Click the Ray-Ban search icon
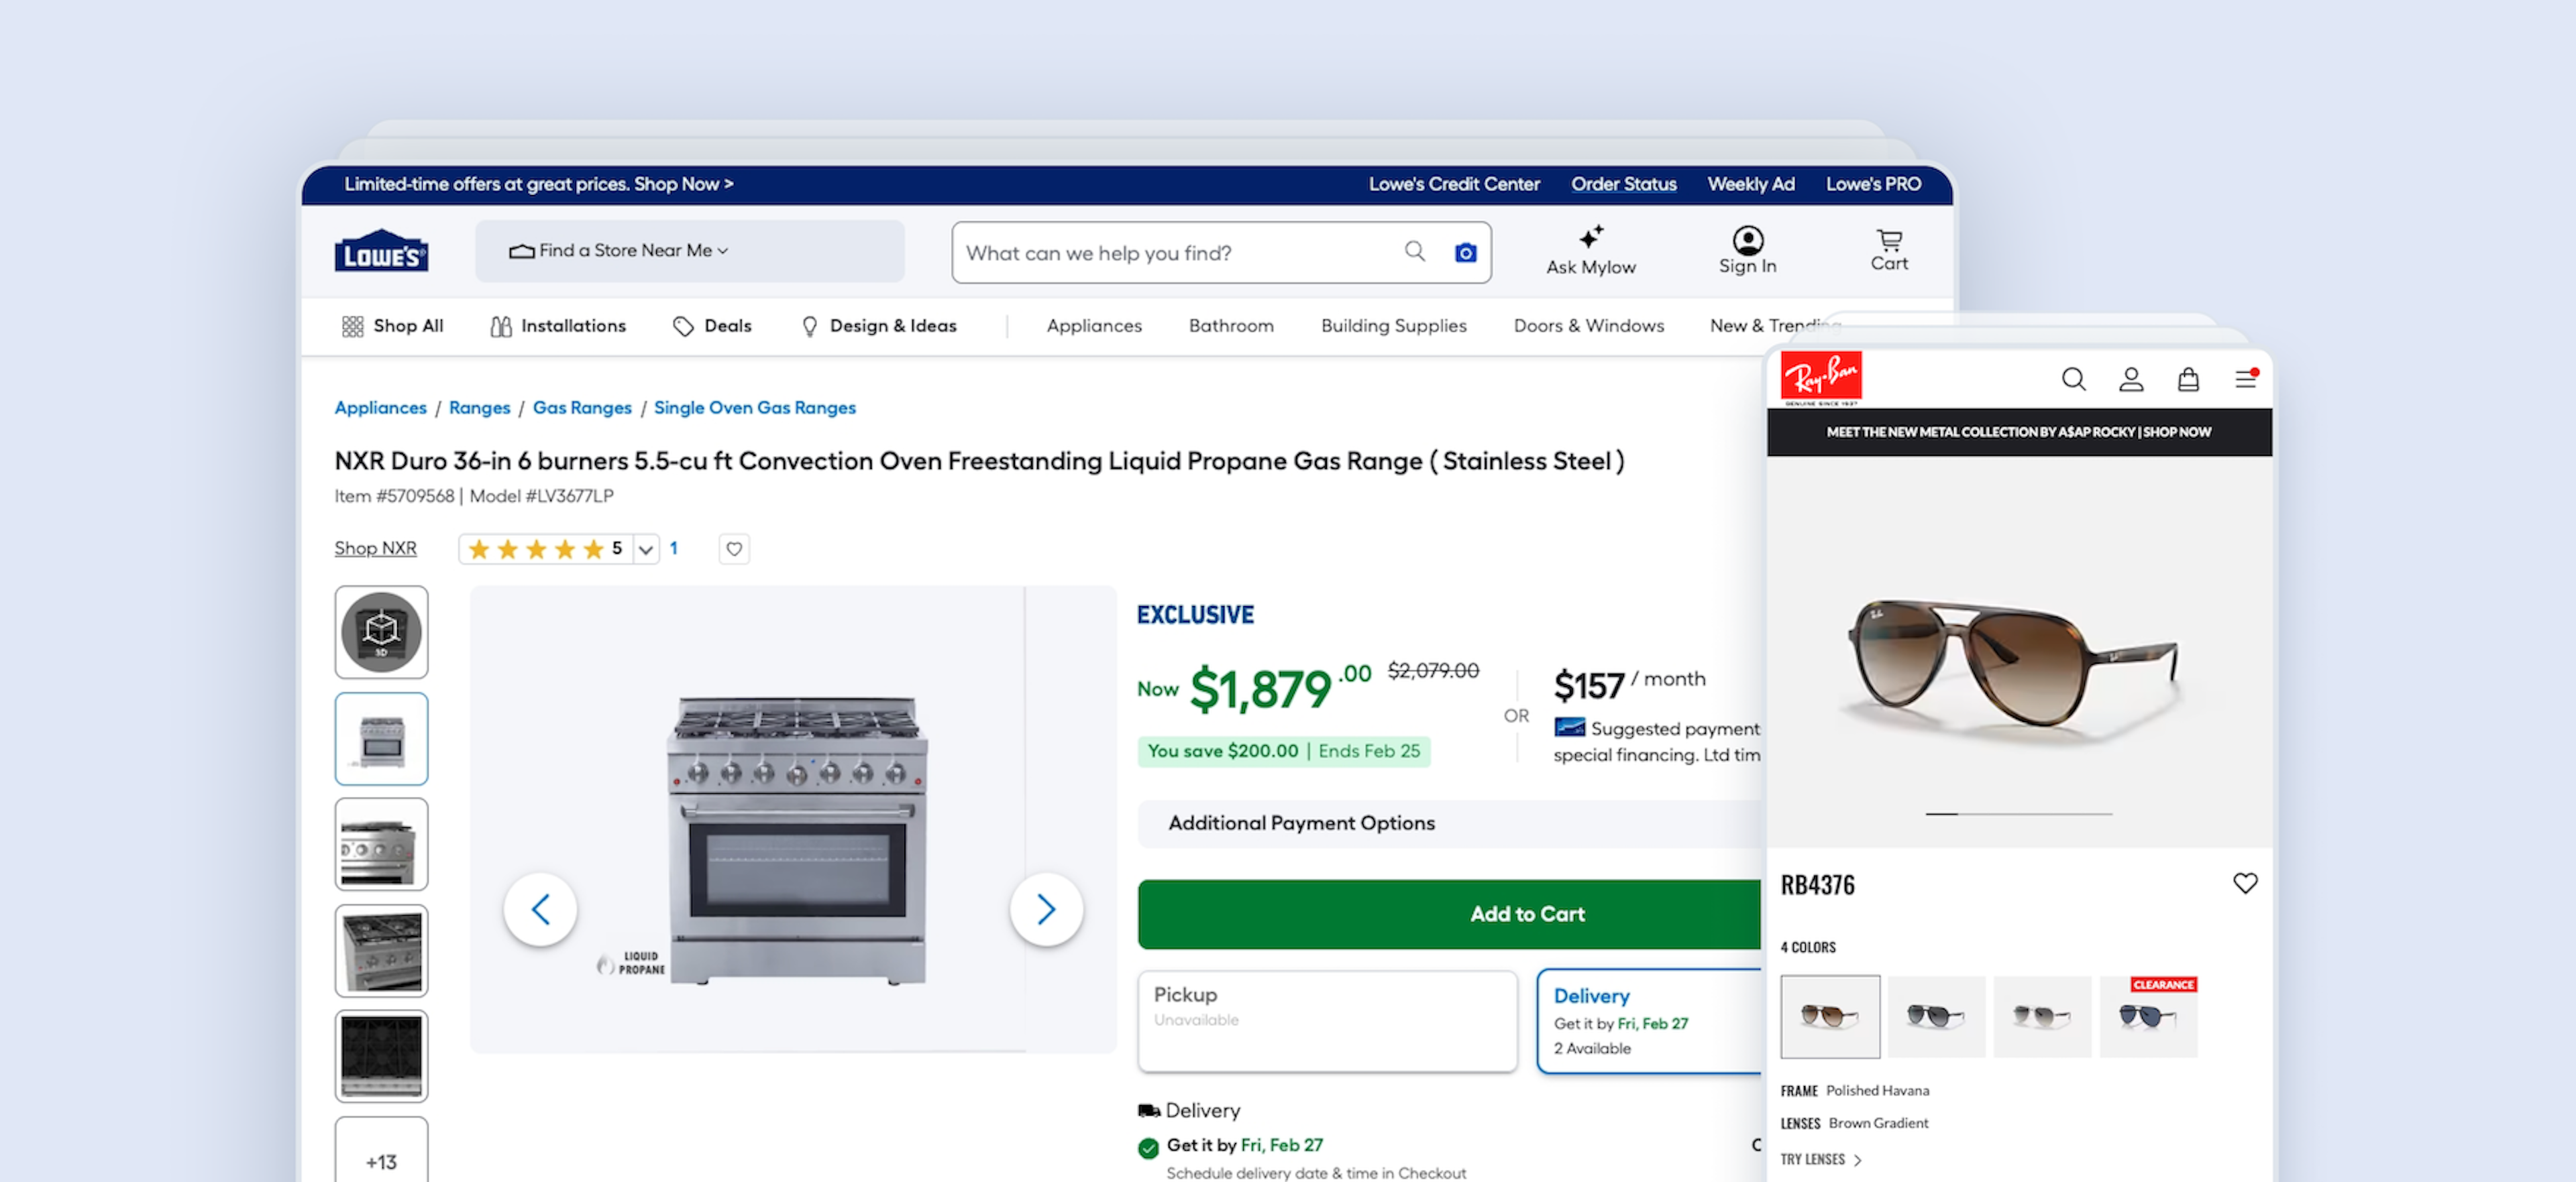Image resolution: width=2576 pixels, height=1182 pixels. coord(2073,379)
